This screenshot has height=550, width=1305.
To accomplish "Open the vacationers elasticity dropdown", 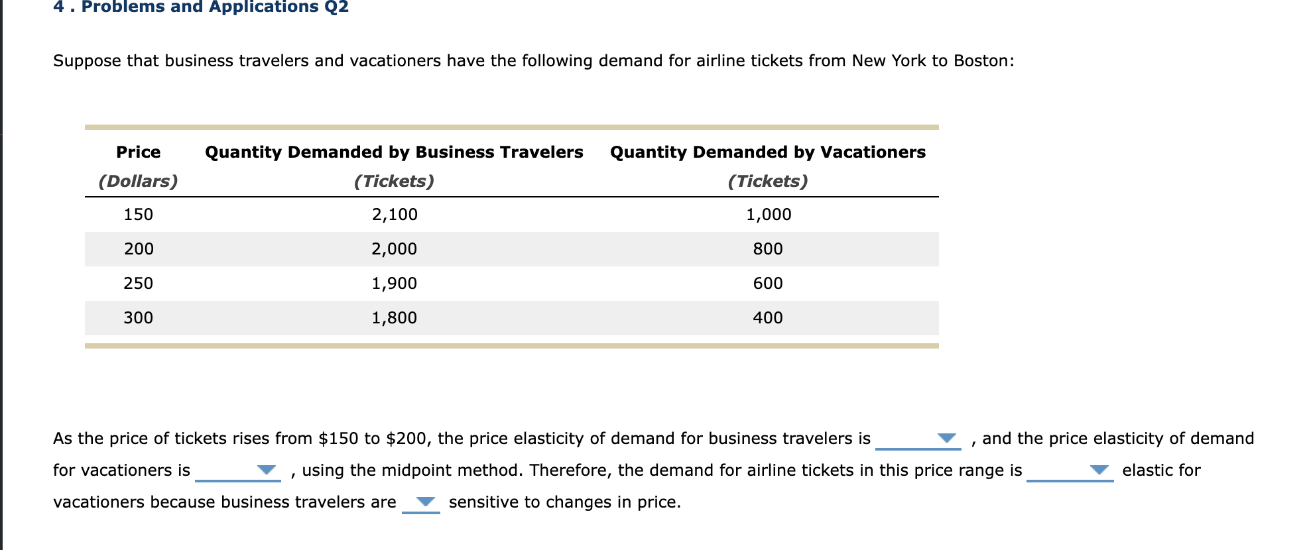I will coord(237,470).
